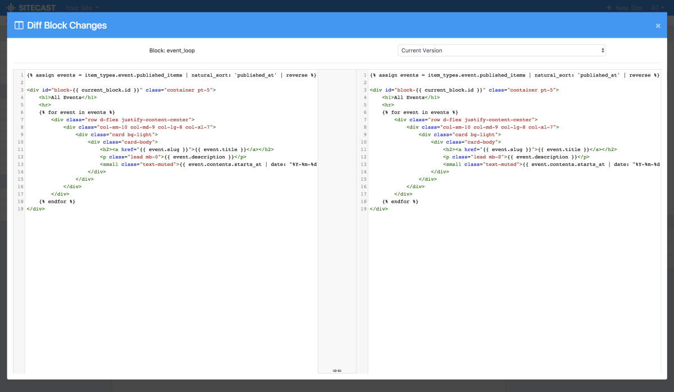Image resolution: width=674 pixels, height=392 pixels.
Task: Click the card bg-light line in left pane
Action: click(x=117, y=134)
